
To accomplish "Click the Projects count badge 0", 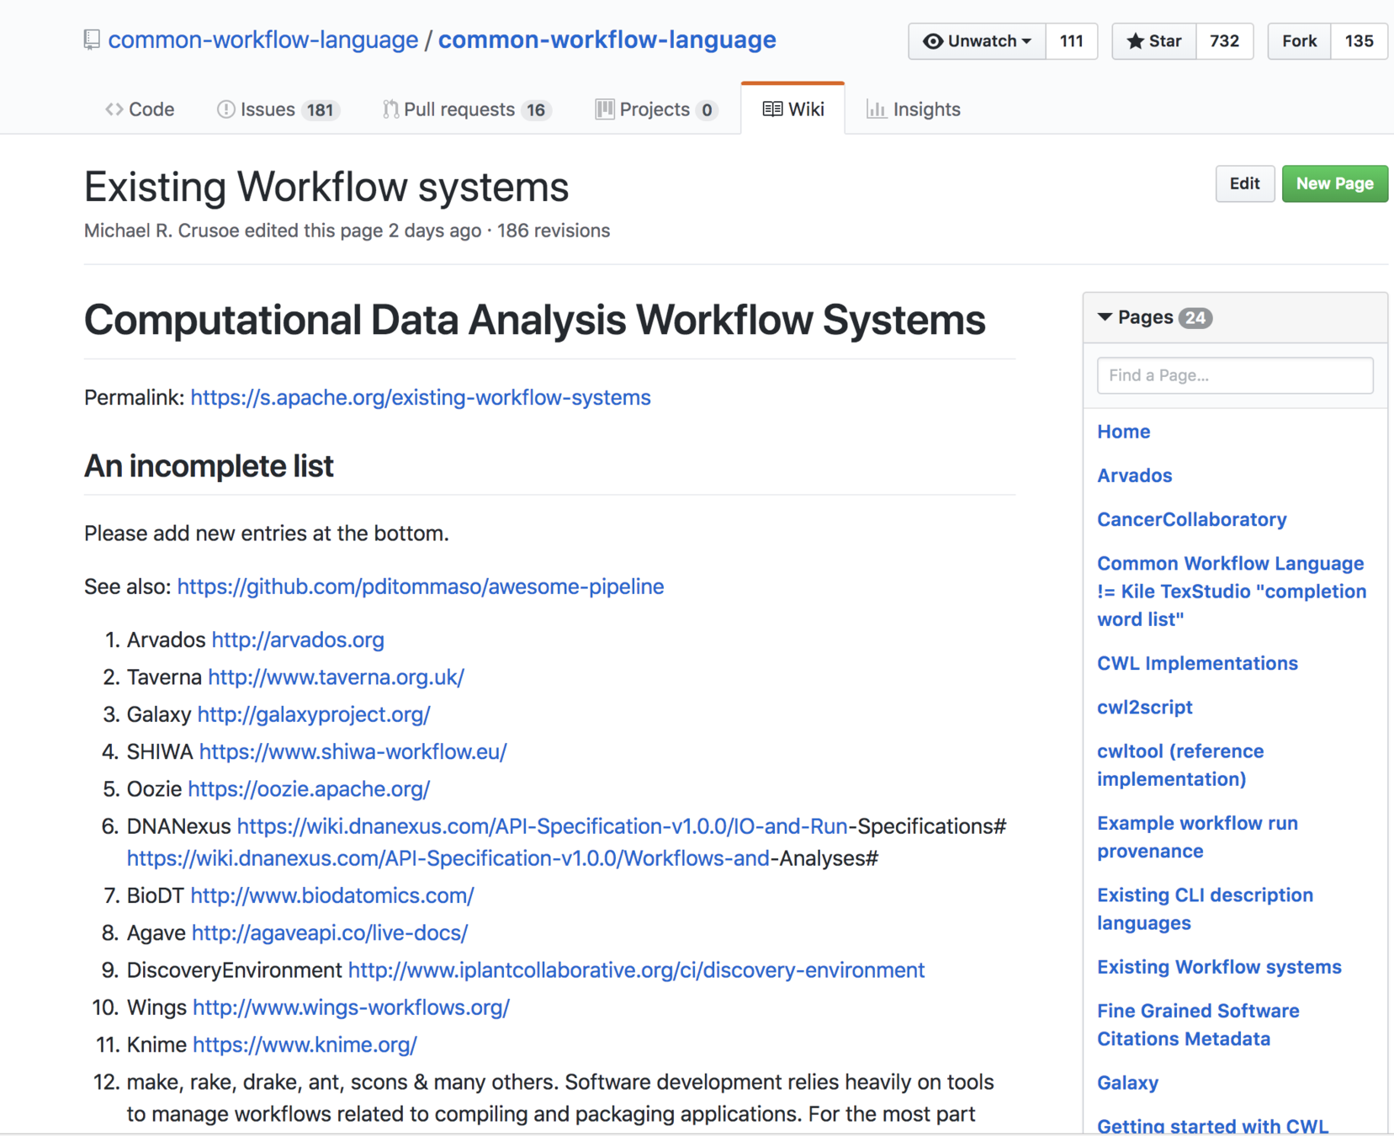I will (x=707, y=110).
